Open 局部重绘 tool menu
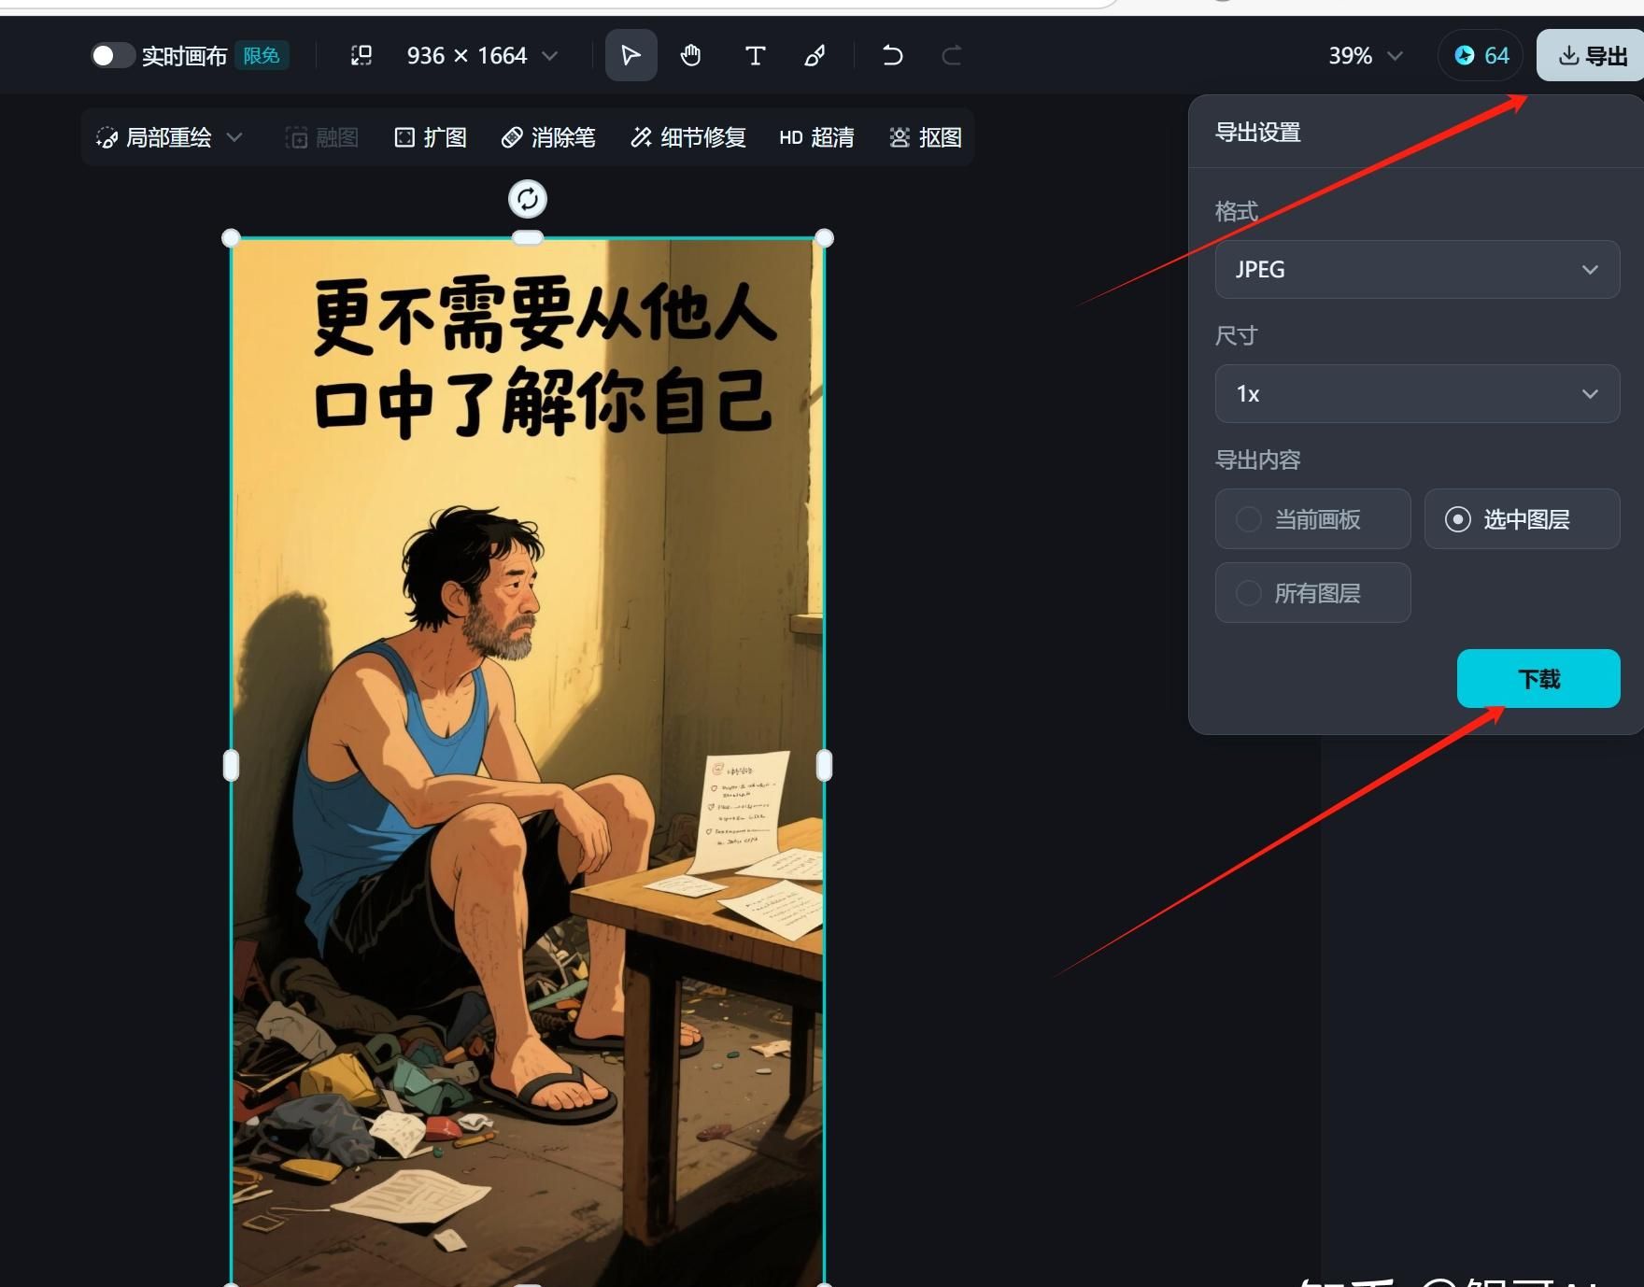1644x1287 pixels. [169, 138]
